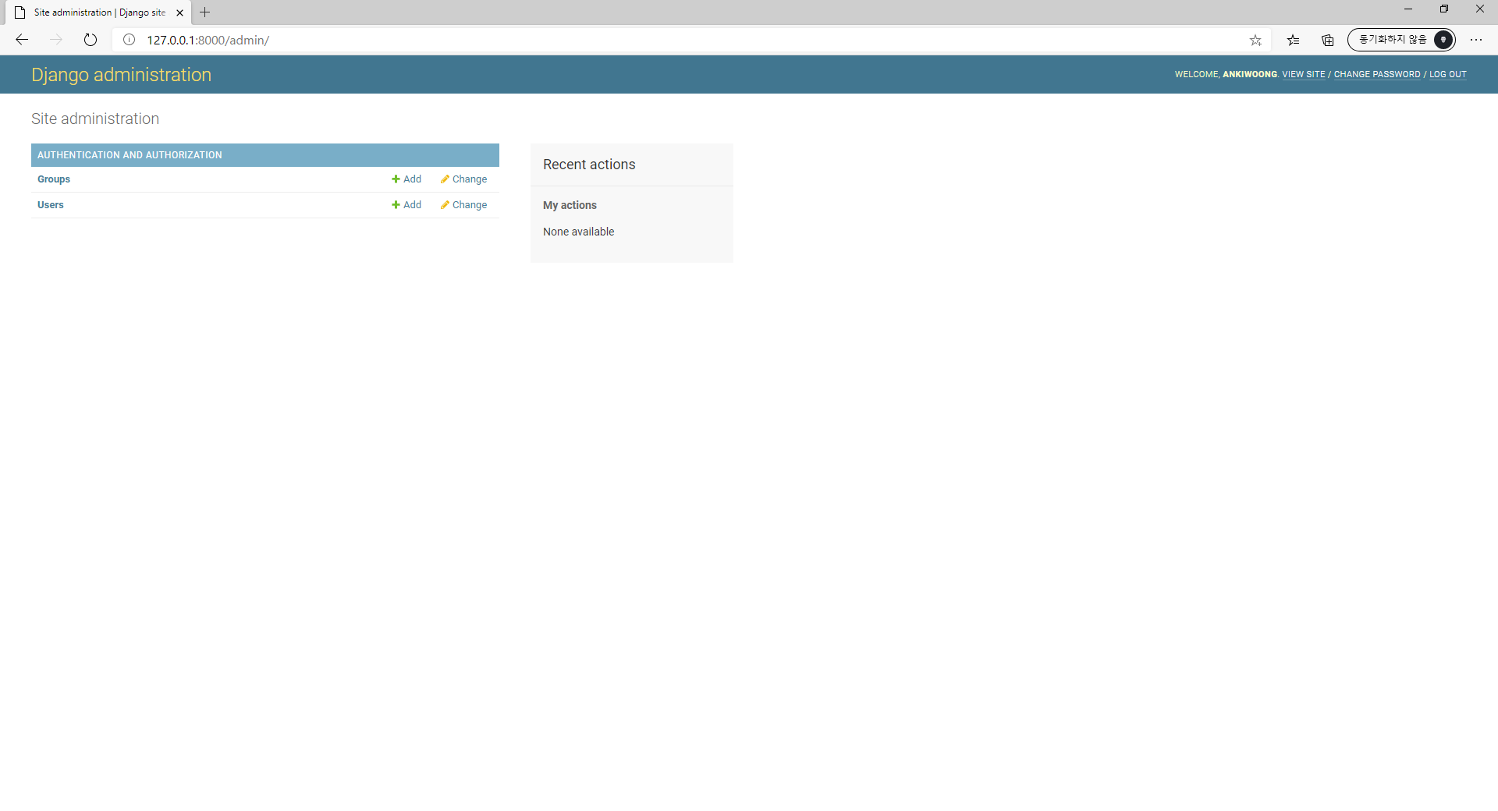This screenshot has width=1498, height=811.
Task: Click the My actions label
Action: 570,205
